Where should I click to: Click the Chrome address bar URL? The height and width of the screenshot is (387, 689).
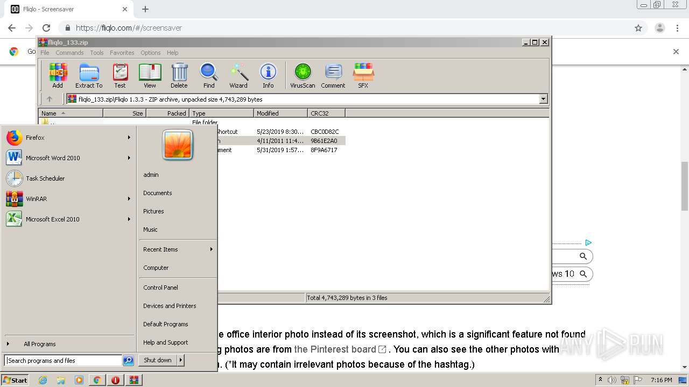pyautogui.click(x=129, y=28)
